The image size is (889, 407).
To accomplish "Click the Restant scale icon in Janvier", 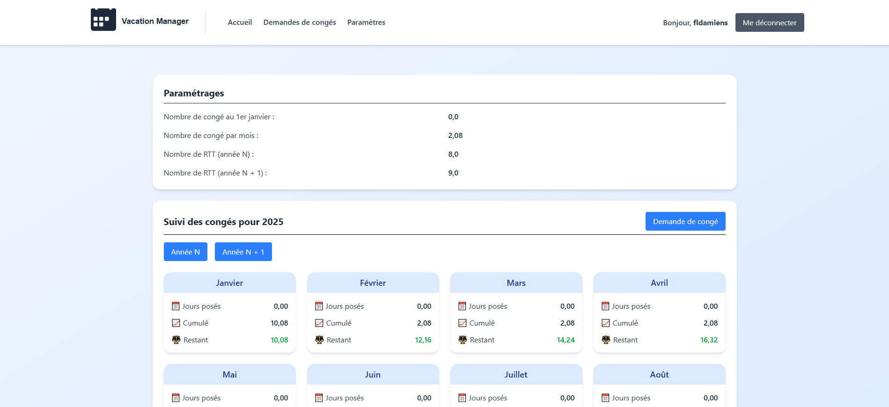I will 176,340.
